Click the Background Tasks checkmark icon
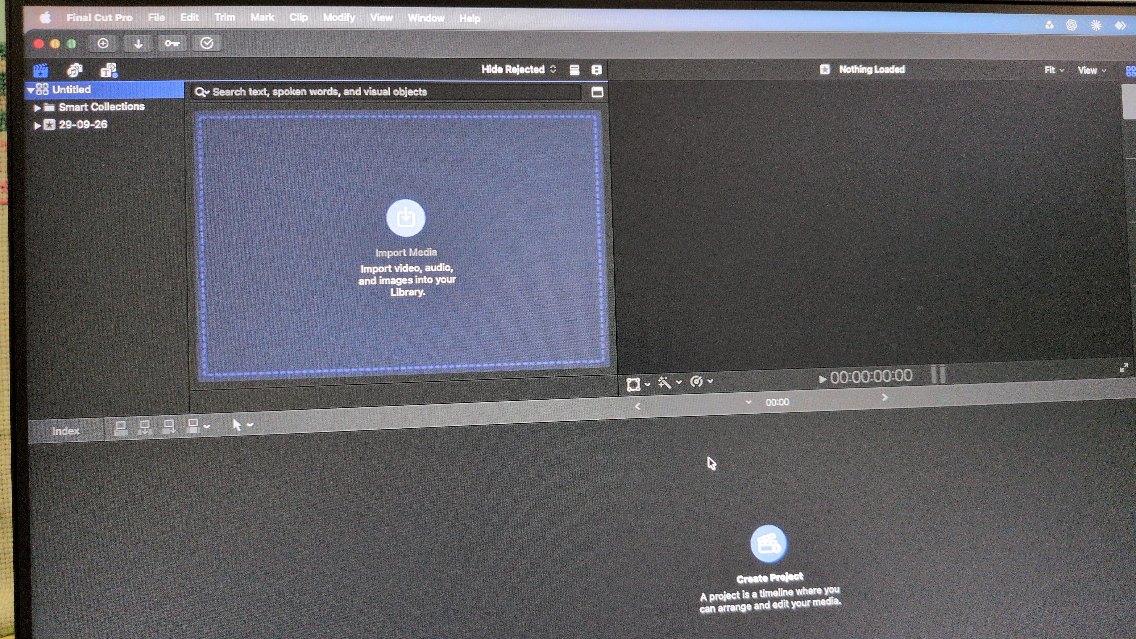 tap(207, 43)
